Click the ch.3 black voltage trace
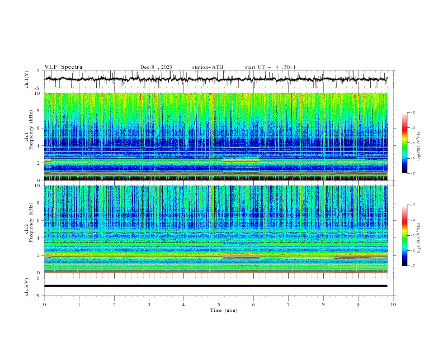This screenshot has width=443, height=342. point(215,286)
